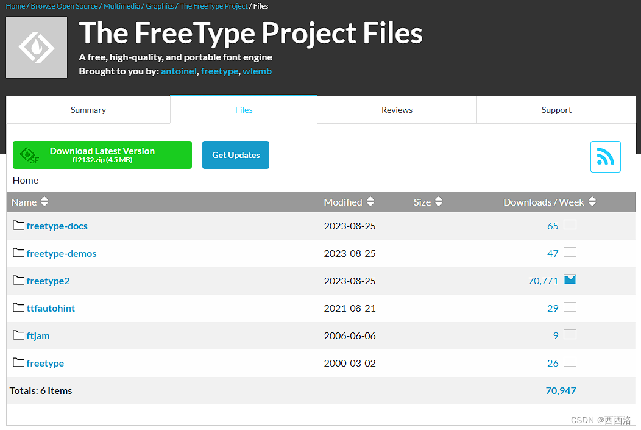Click the downloads chart icon for freetype-demos

pyautogui.click(x=570, y=252)
